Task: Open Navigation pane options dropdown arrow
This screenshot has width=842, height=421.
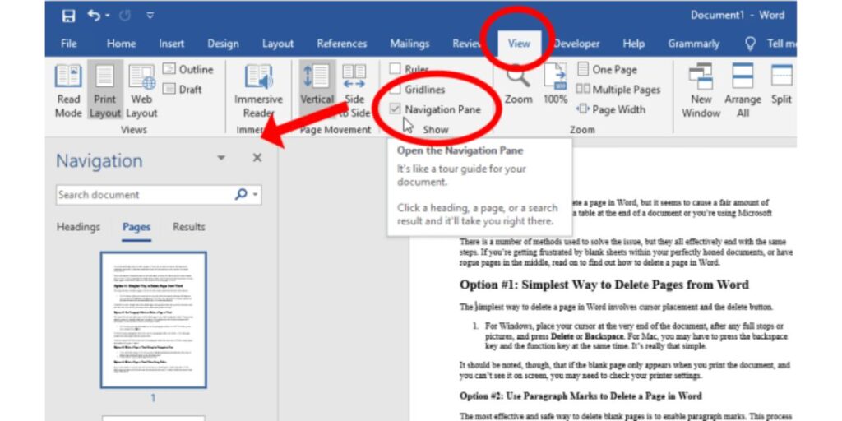Action: 220,157
